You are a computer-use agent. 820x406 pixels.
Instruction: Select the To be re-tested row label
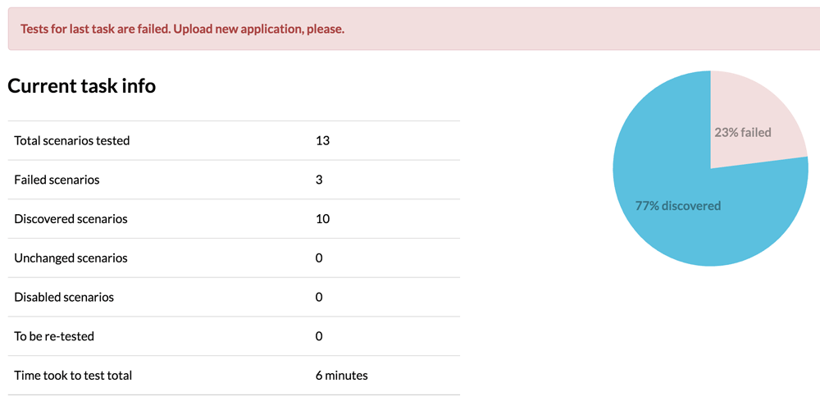pyautogui.click(x=54, y=336)
